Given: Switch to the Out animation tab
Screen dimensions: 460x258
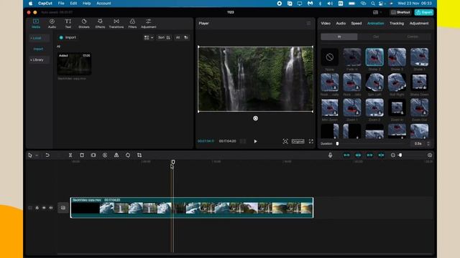Looking at the screenshot, I should [376, 37].
